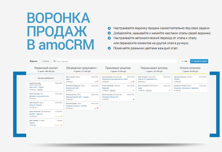Click the 'Оплата получена' stage header
The image size is (222, 152).
(x=190, y=68)
